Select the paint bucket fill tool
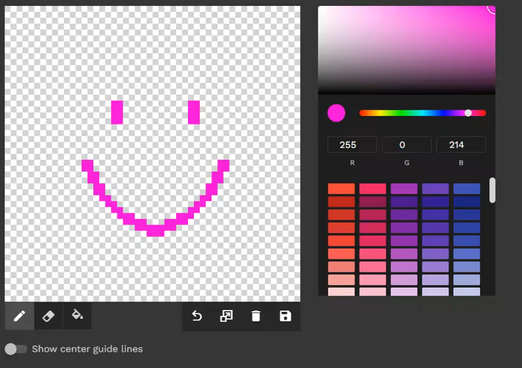Image resolution: width=522 pixels, height=368 pixels. 77,316
